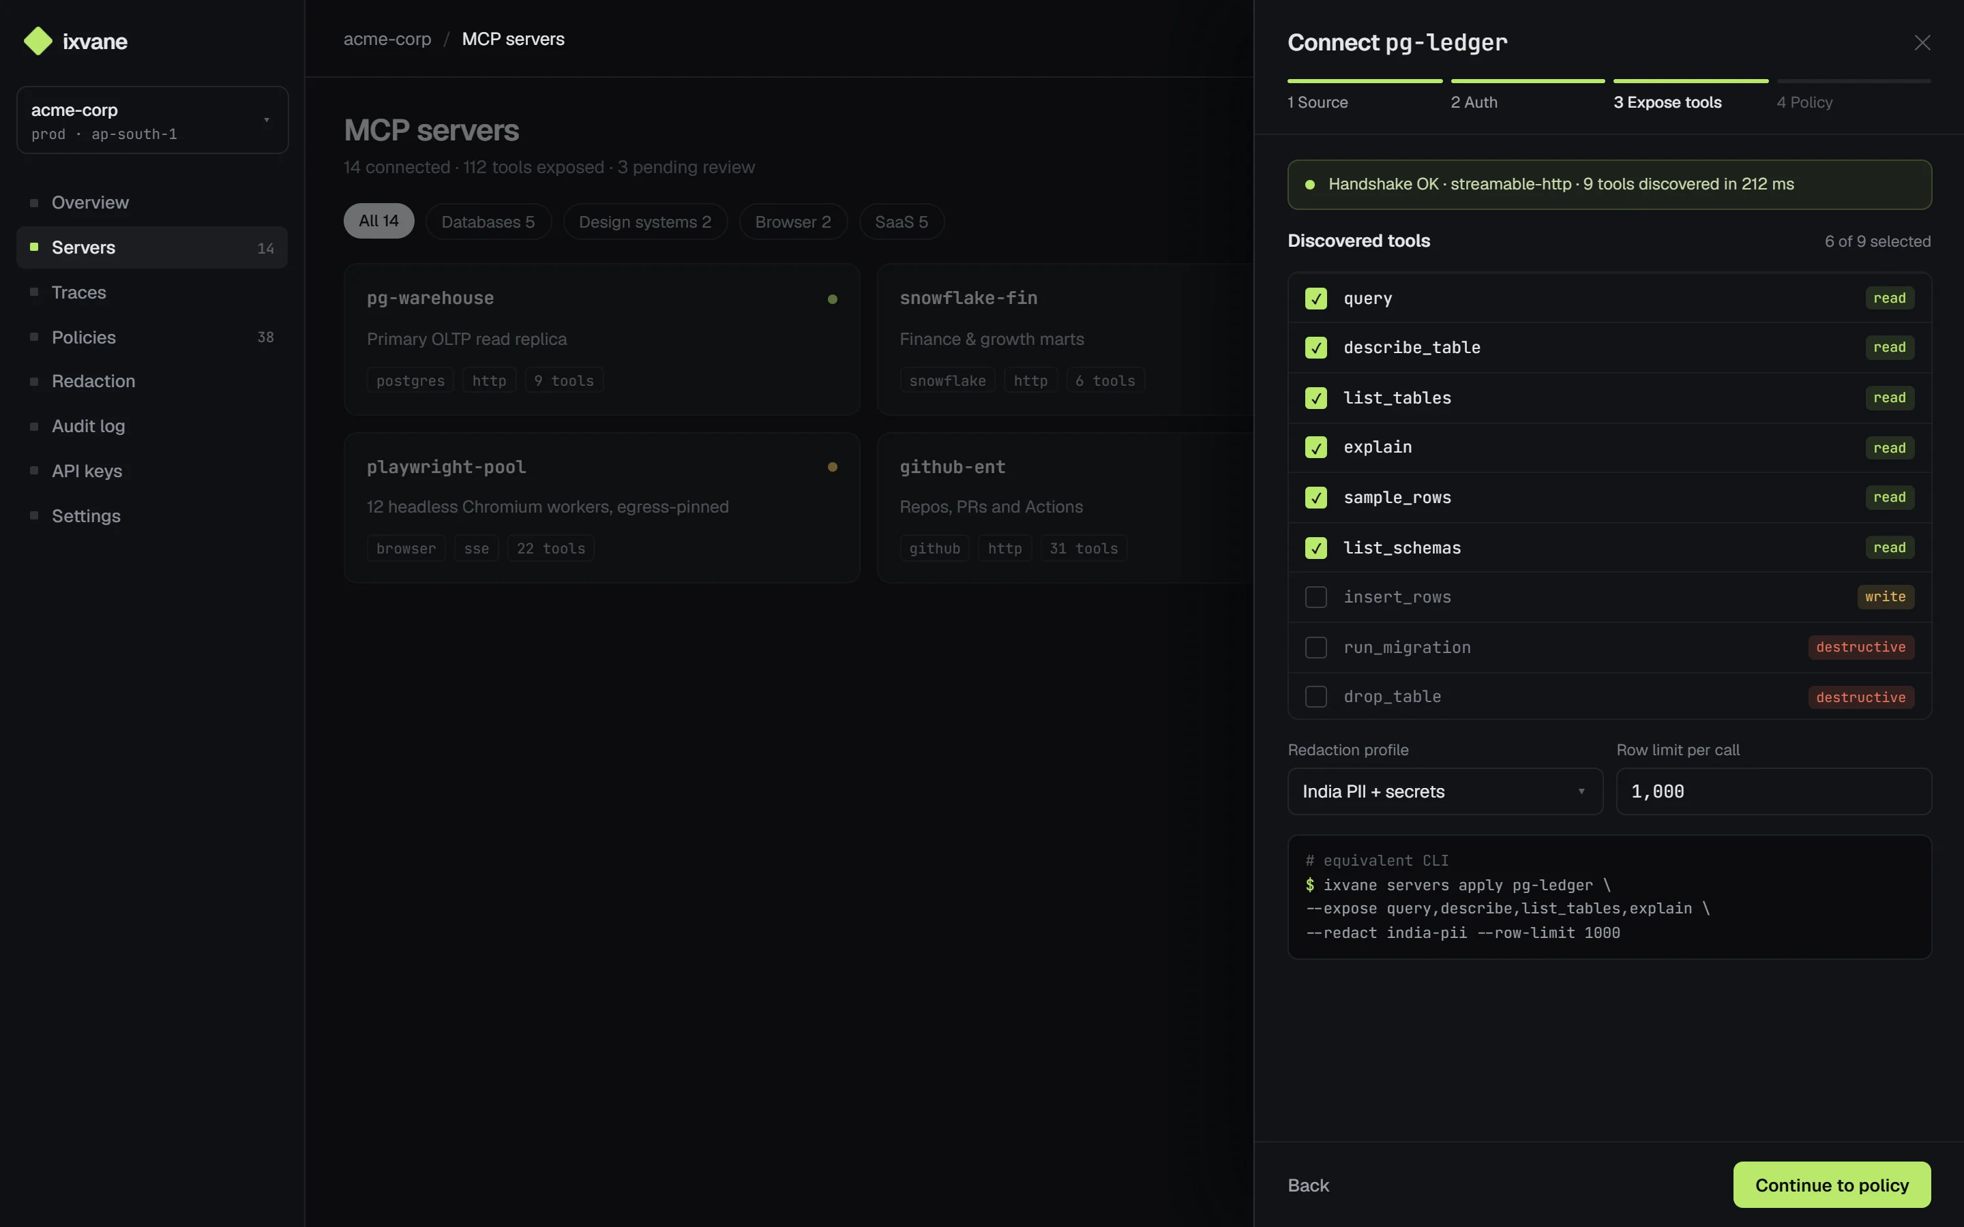The height and width of the screenshot is (1227, 1964).
Task: Open the snowflake-fin server card
Action: coord(1066,339)
